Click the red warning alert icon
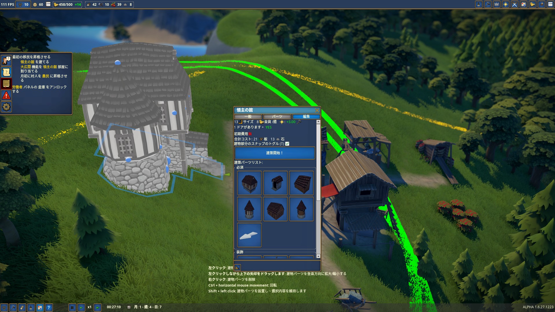The image size is (555, 312). pos(6,95)
